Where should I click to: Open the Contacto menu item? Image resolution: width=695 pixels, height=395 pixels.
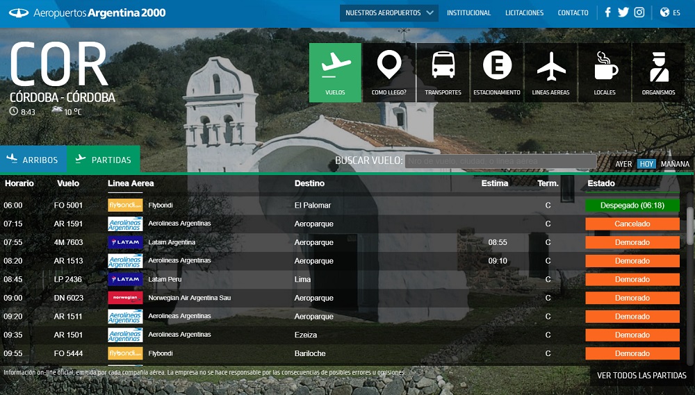click(x=573, y=12)
